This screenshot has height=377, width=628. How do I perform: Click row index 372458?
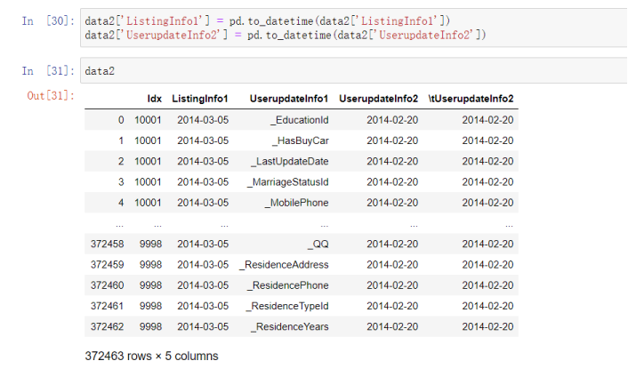coord(108,245)
